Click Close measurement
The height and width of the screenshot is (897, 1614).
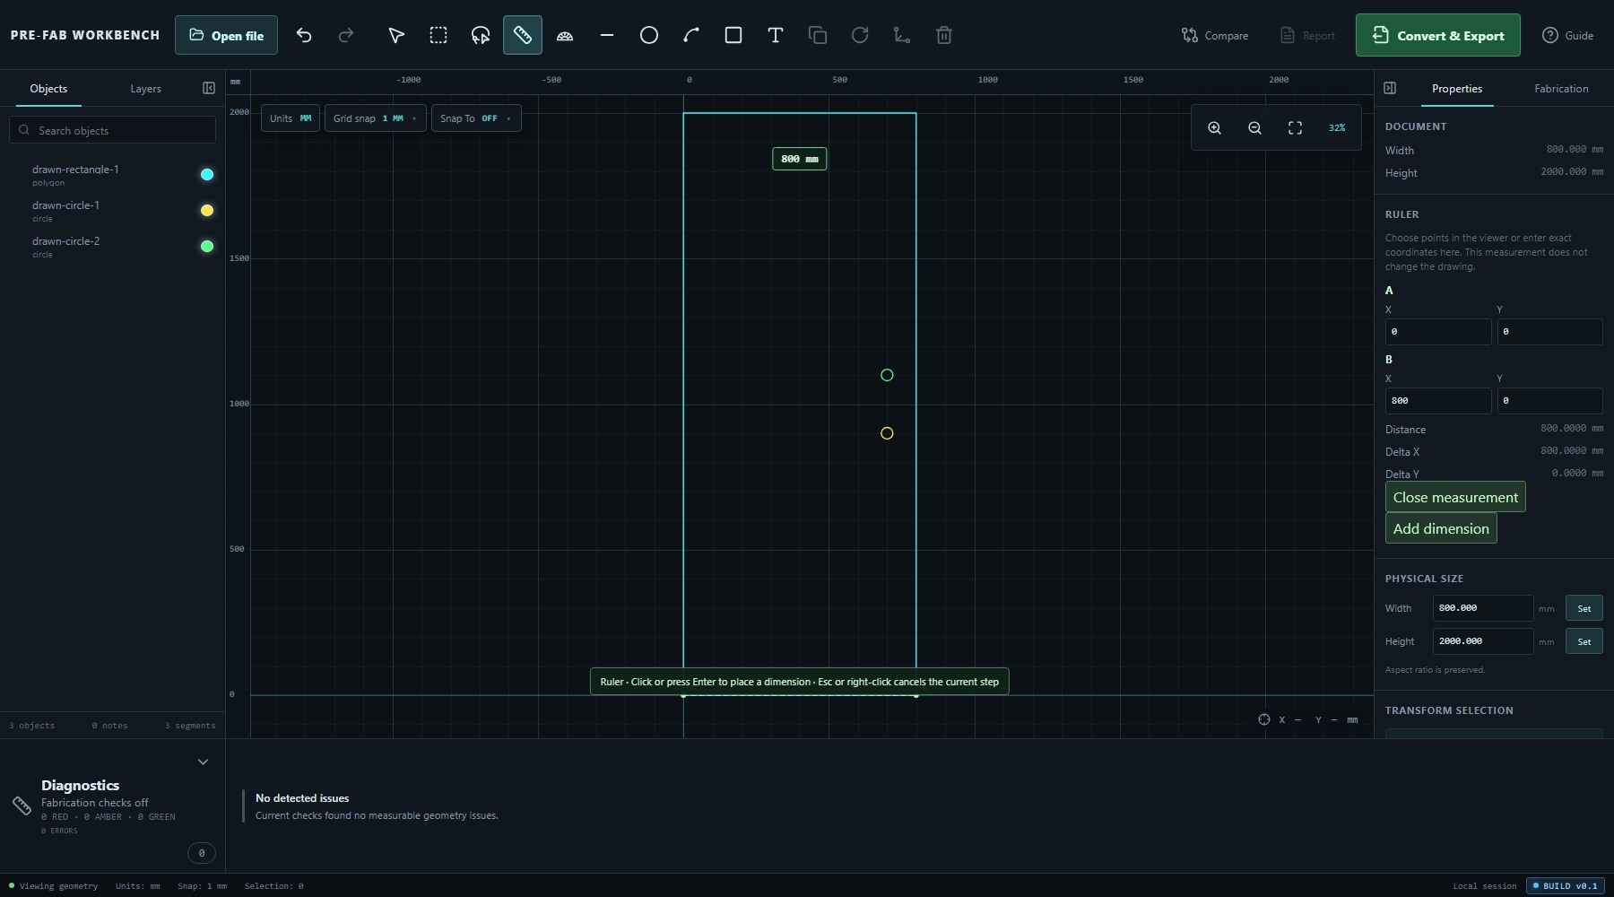pyautogui.click(x=1455, y=497)
